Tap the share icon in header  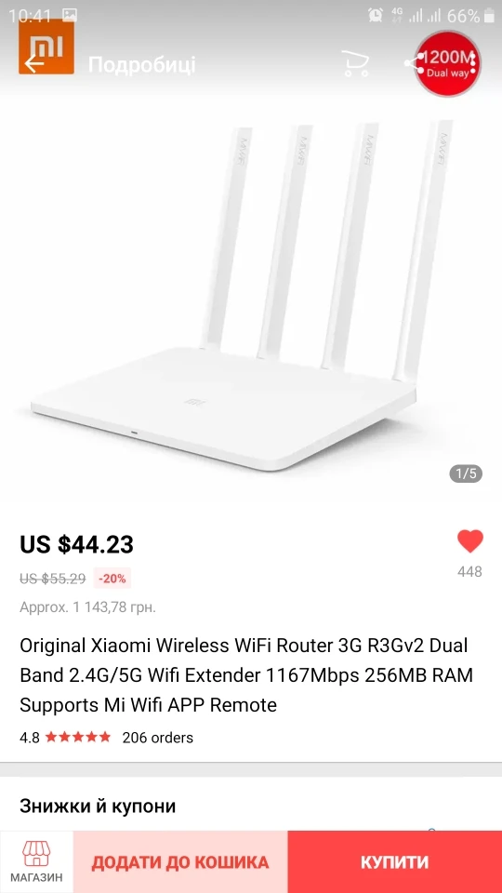point(415,63)
